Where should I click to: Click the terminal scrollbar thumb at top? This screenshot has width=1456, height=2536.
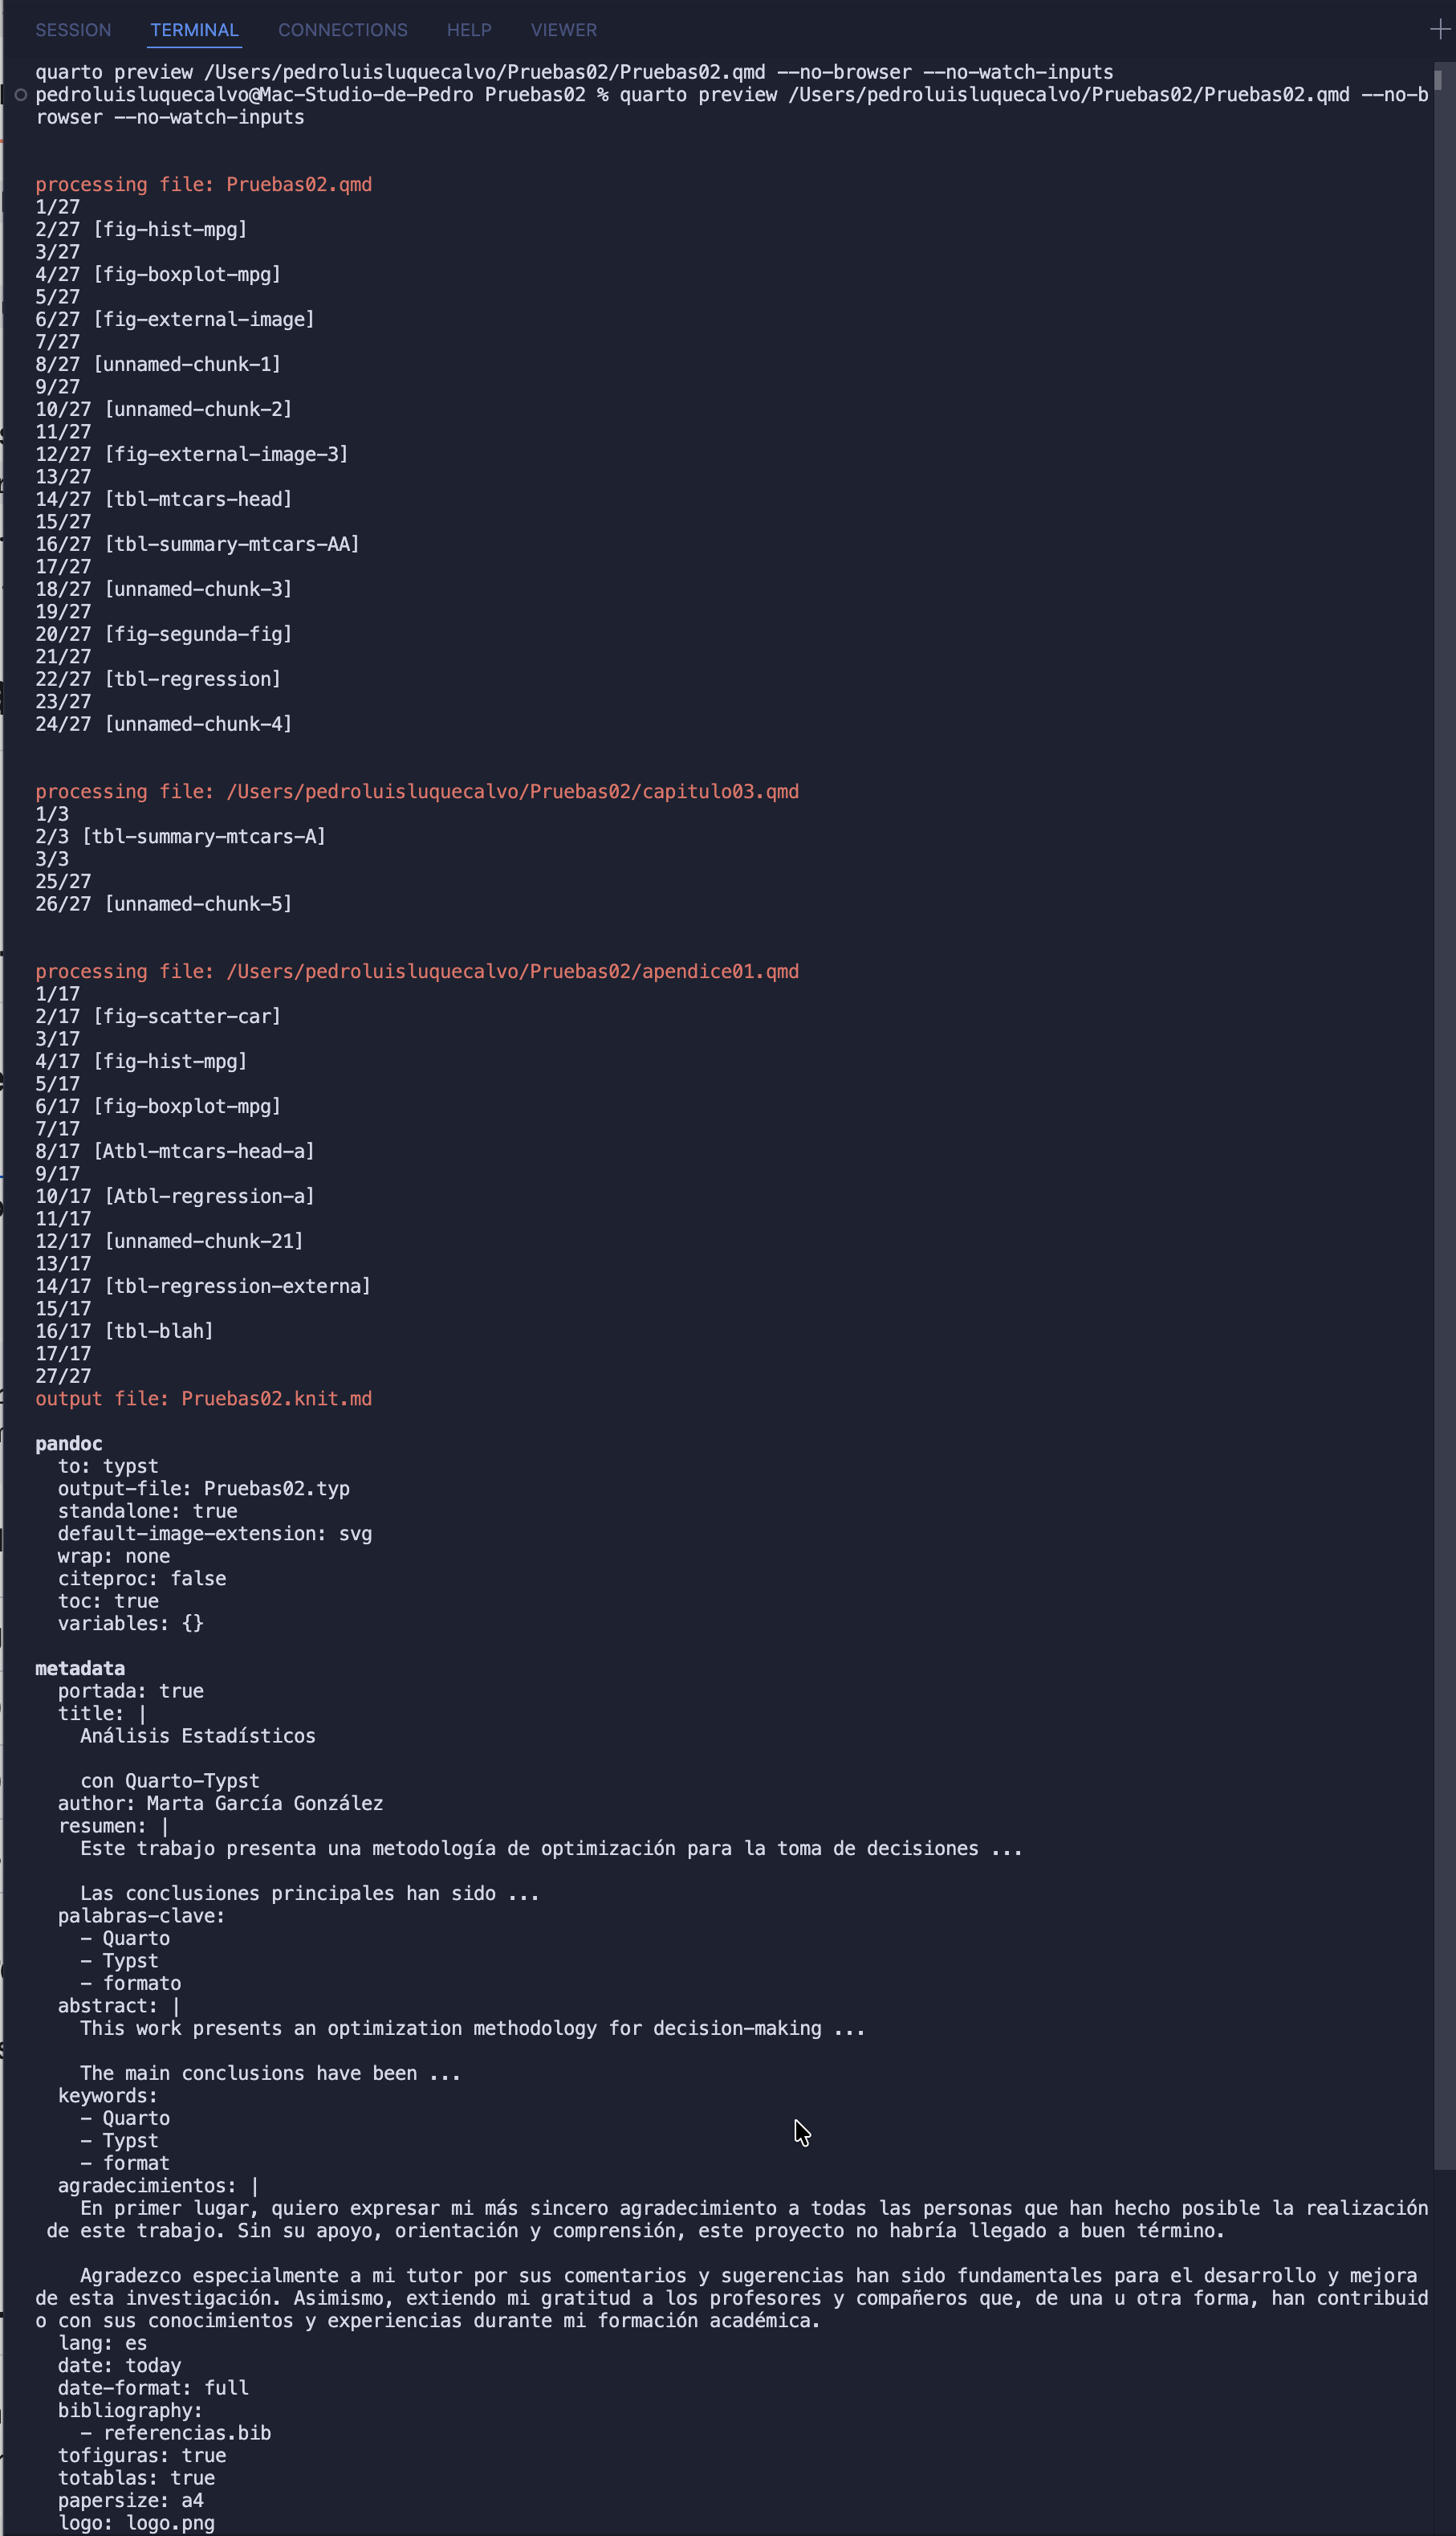(1438, 79)
